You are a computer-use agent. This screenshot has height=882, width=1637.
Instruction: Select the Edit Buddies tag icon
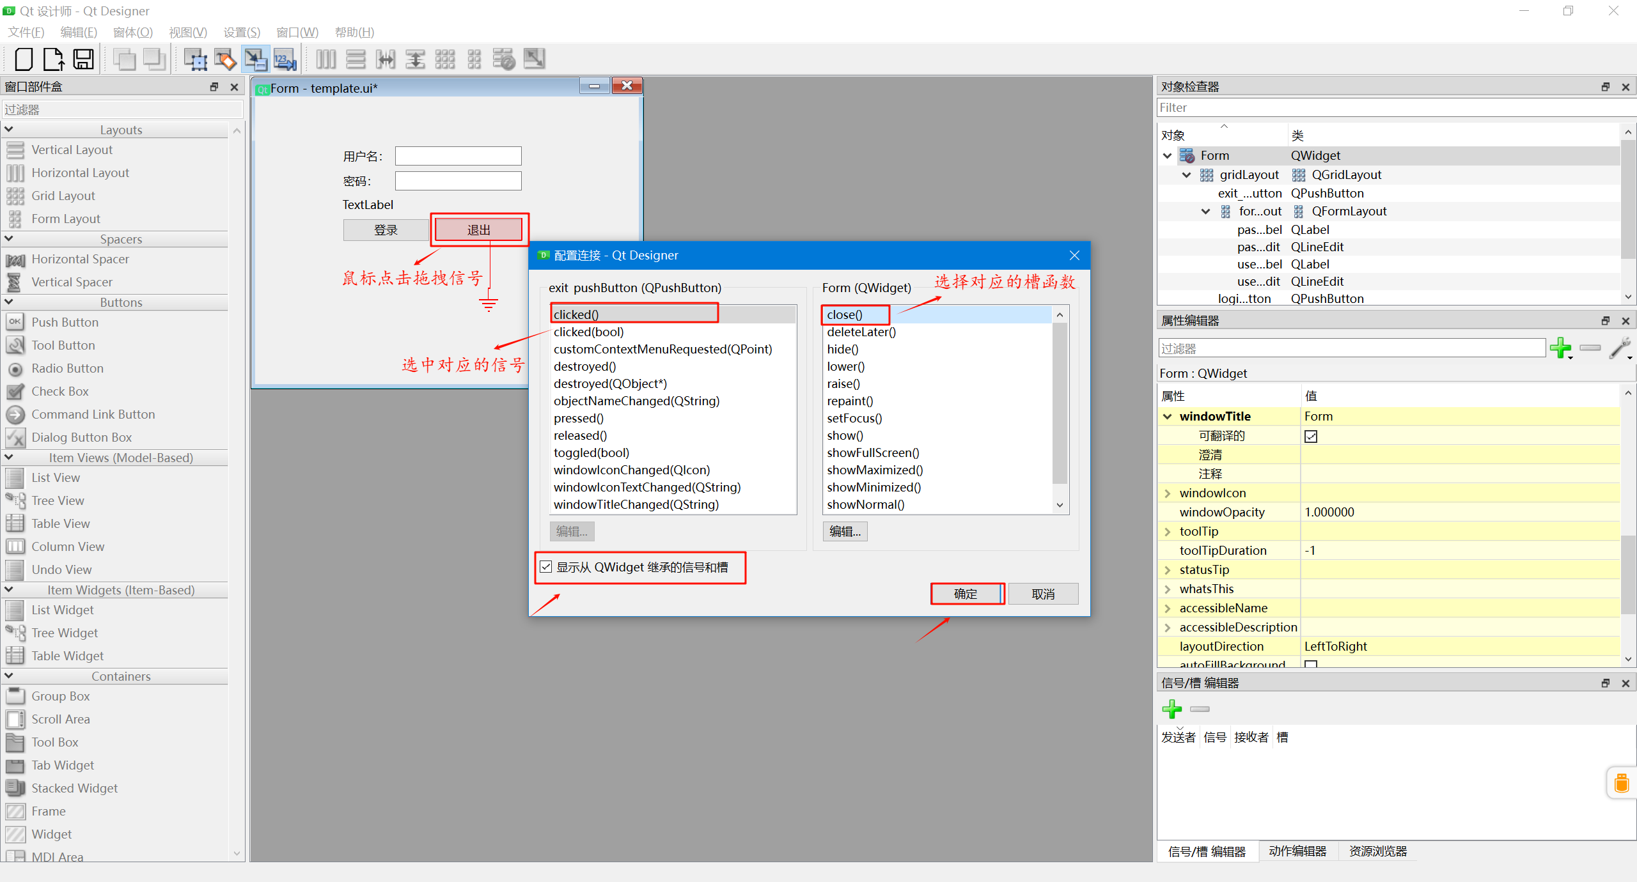[225, 59]
